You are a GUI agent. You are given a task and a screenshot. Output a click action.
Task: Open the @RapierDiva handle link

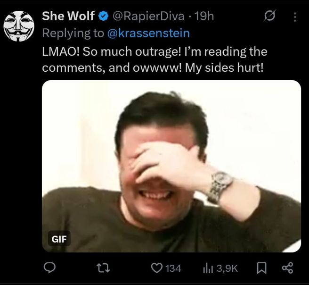tap(147, 17)
